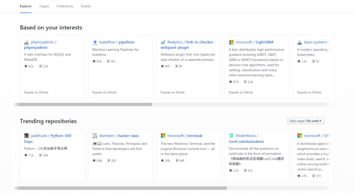This screenshot has height=193, width=355.
Task: Click the horizontal scrollbar under Trending repositories
Action: tap(120, 188)
